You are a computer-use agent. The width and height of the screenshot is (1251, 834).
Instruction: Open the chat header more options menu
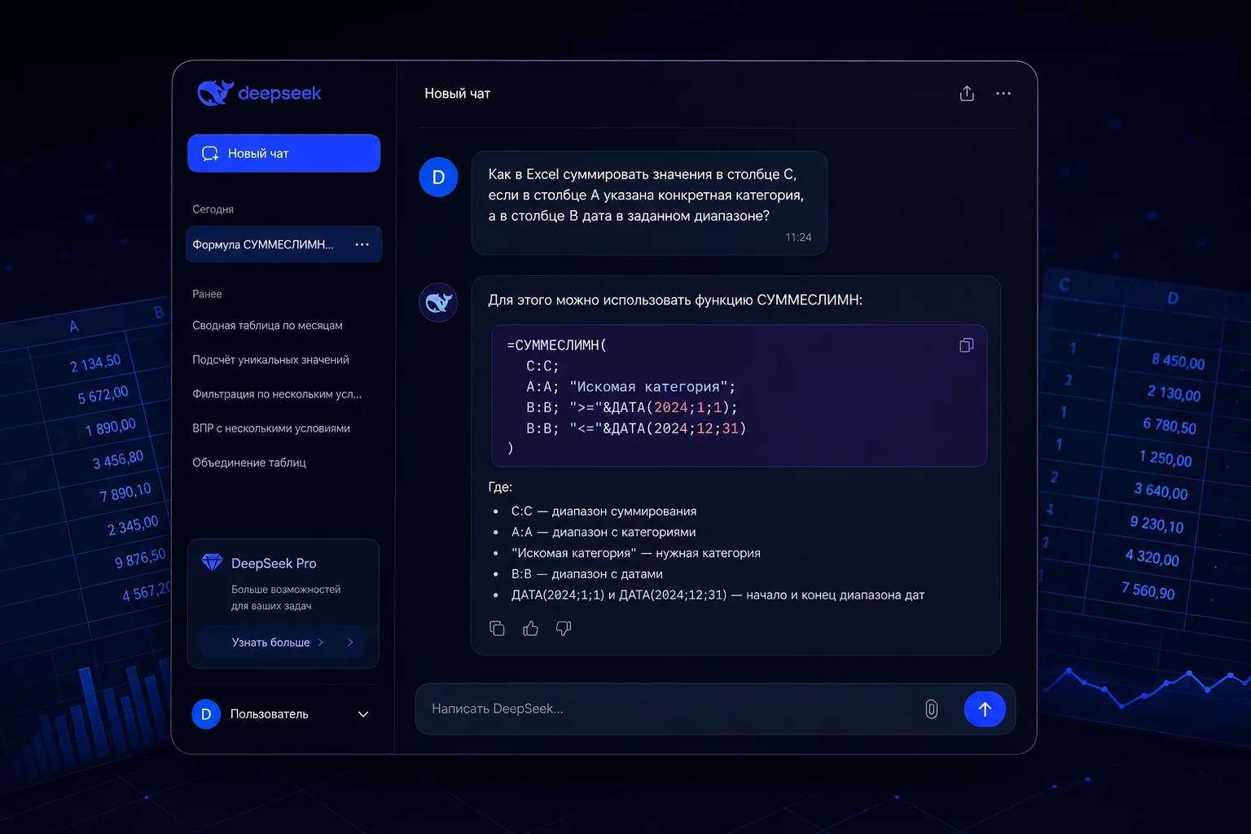(x=1003, y=94)
